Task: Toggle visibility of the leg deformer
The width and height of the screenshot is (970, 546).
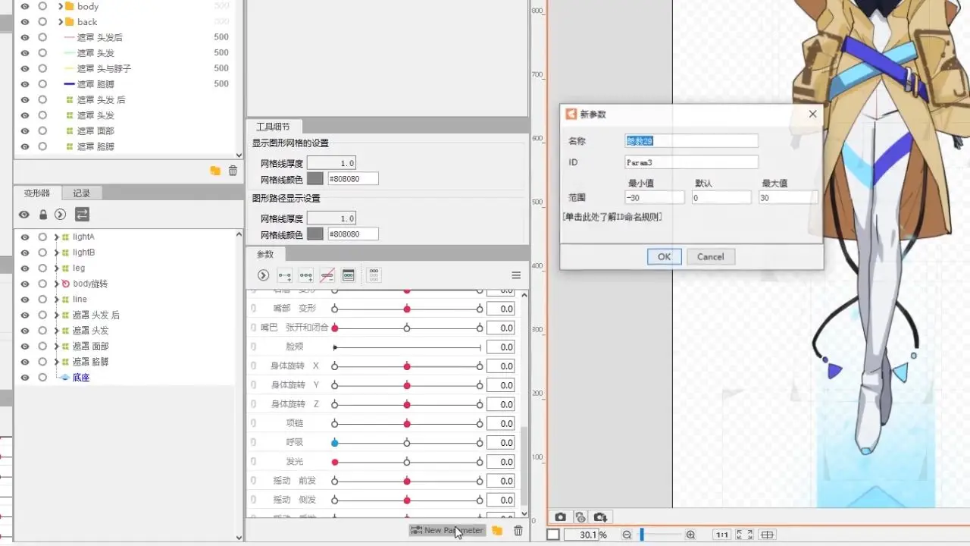Action: 25,268
